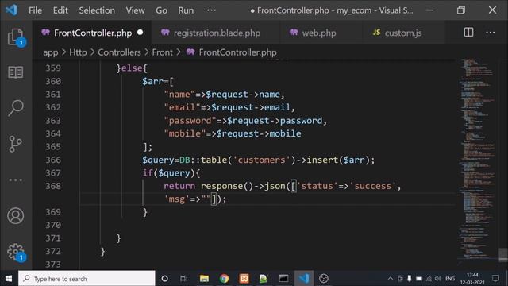508x286 pixels.
Task: Open the Go menu
Action: [161, 10]
